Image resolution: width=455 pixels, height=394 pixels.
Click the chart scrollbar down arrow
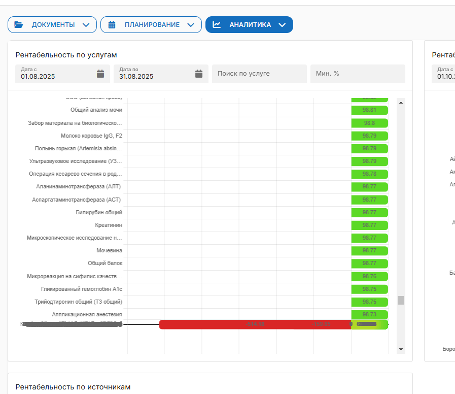coord(401,349)
